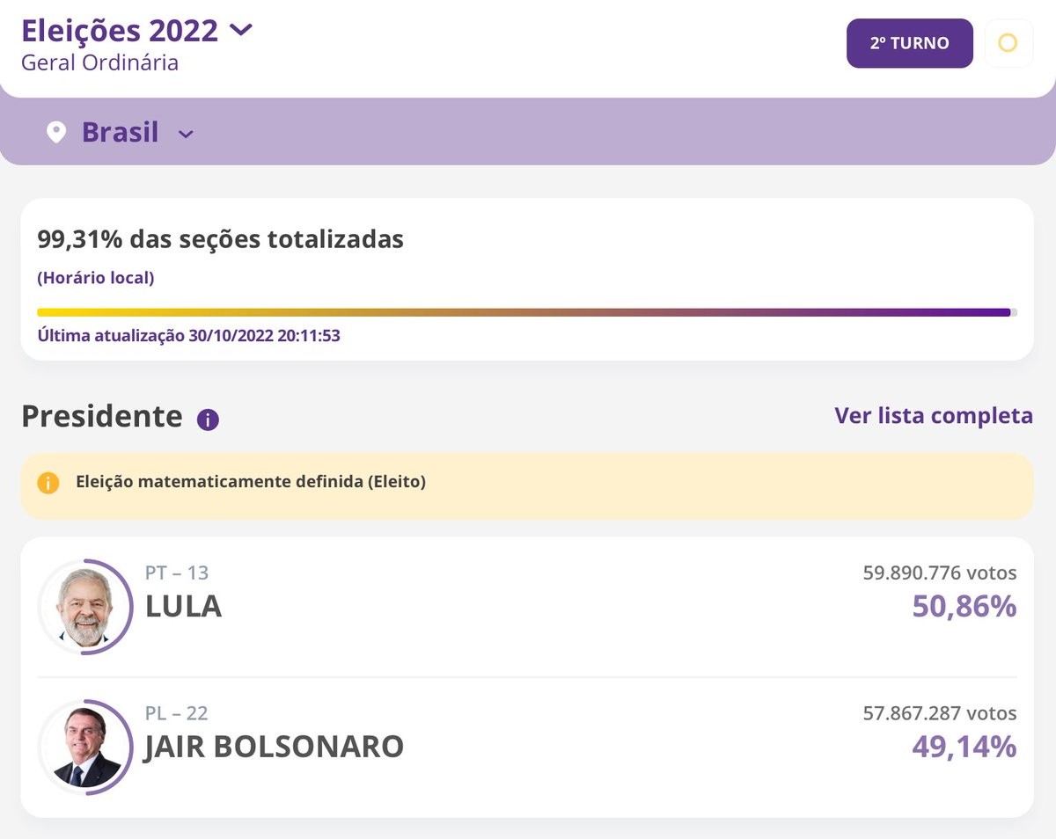Open Lula's candidate photo
This screenshot has height=839, width=1056.
tap(85, 607)
